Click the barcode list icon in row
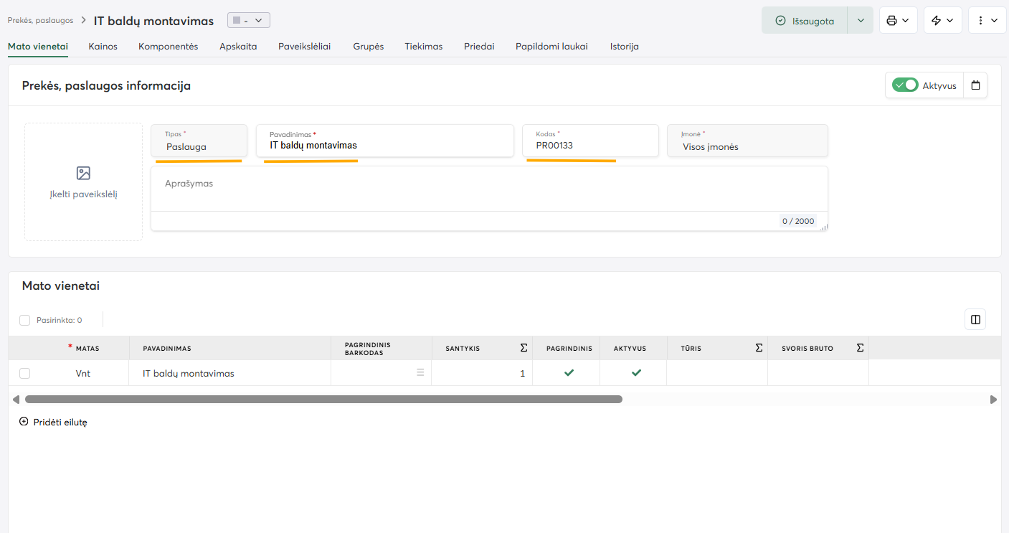The height and width of the screenshot is (533, 1009). [420, 372]
